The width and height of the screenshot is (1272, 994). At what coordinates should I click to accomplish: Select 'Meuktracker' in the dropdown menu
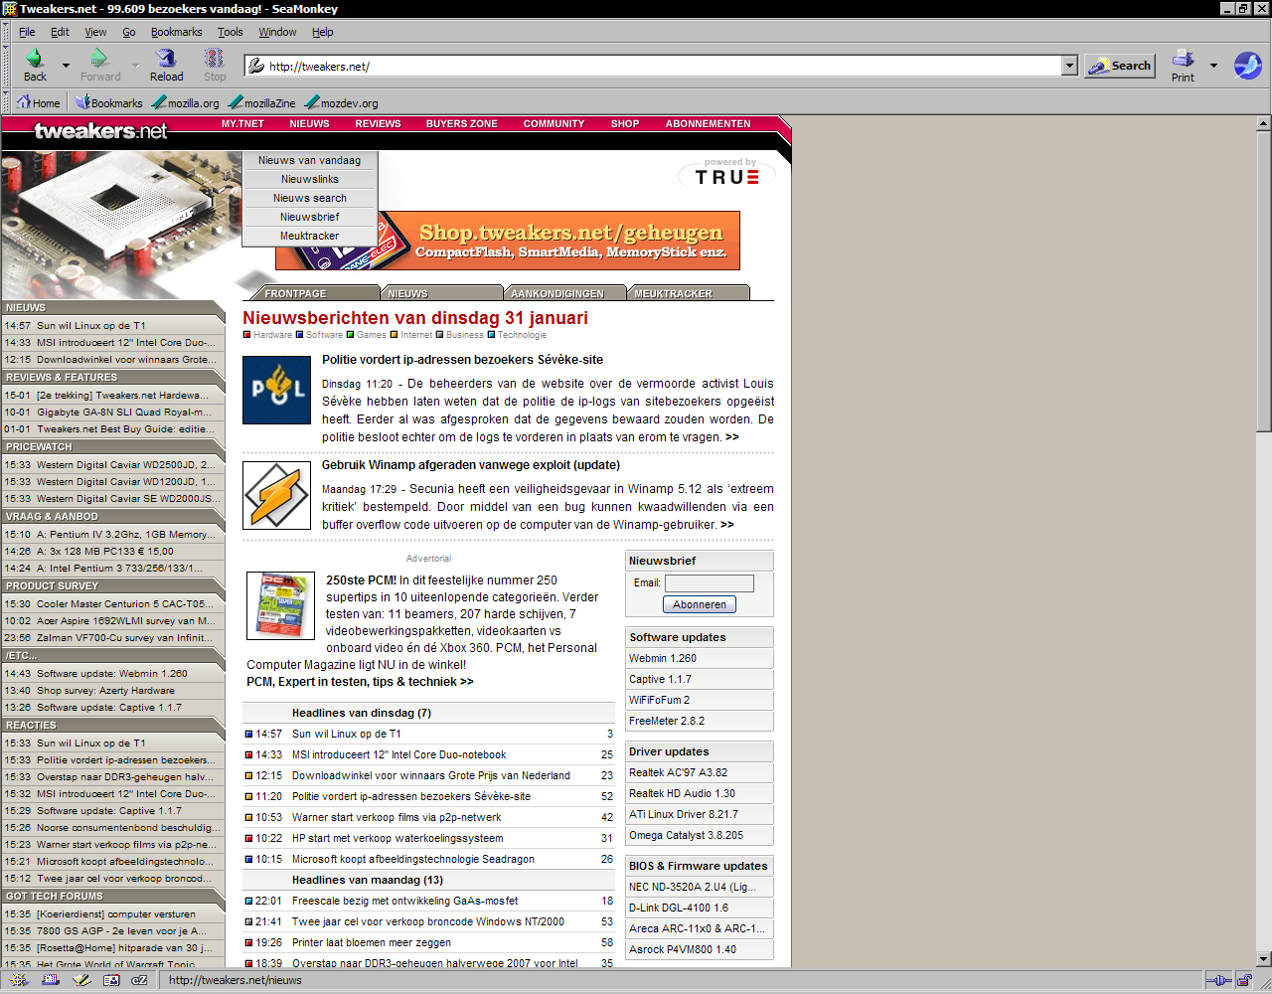click(x=309, y=236)
